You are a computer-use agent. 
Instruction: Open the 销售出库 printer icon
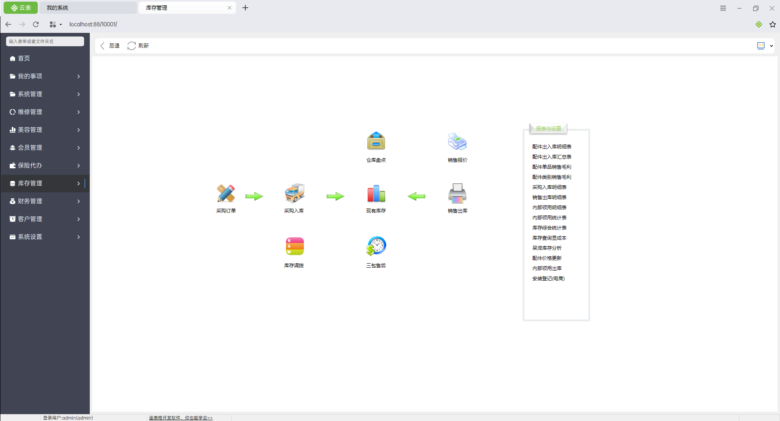pos(457,193)
